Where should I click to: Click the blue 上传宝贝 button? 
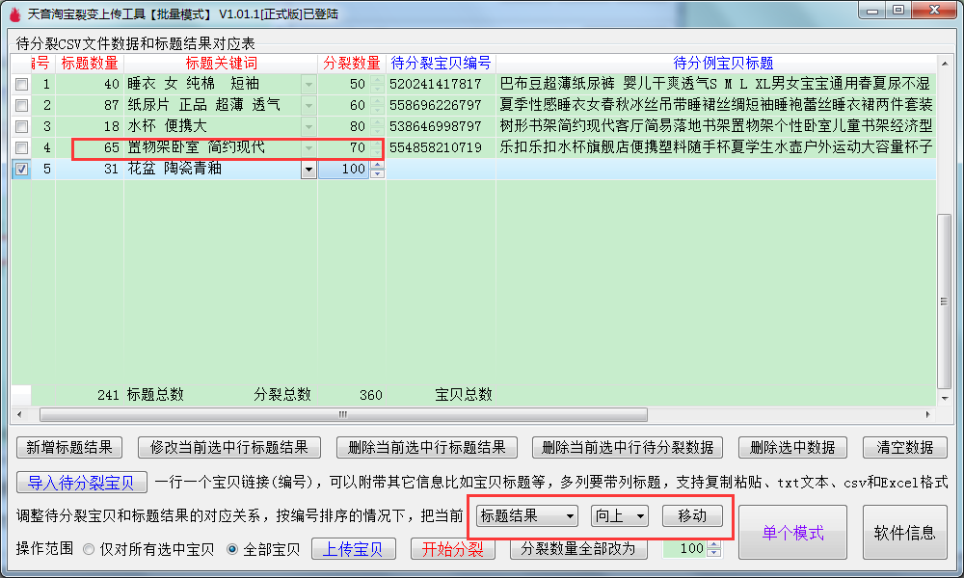tap(353, 549)
